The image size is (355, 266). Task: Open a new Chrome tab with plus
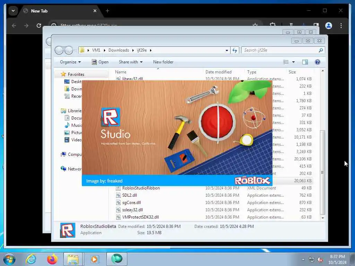click(107, 11)
